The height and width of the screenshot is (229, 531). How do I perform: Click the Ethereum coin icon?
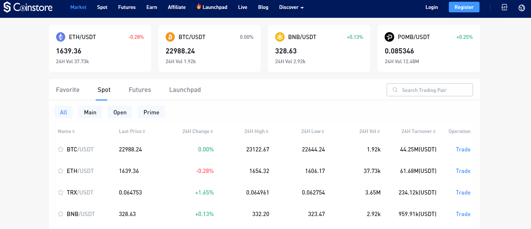pyautogui.click(x=60, y=37)
